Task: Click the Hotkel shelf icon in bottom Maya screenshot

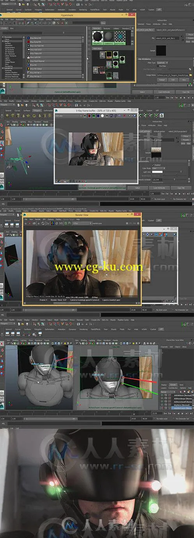Action: (7, 334)
